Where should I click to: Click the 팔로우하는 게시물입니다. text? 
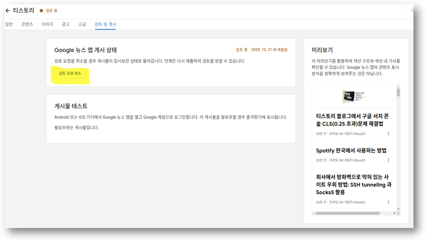(x=76, y=128)
